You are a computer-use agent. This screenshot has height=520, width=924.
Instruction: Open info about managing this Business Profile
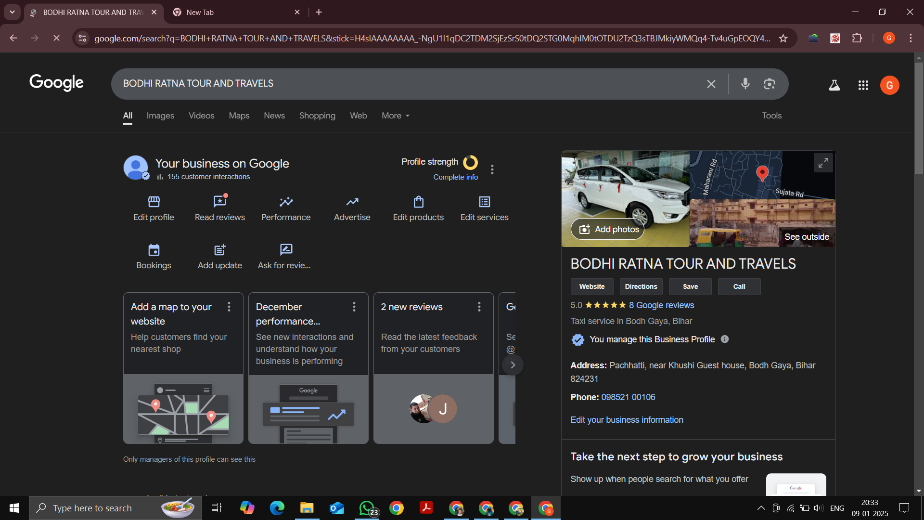[724, 339]
